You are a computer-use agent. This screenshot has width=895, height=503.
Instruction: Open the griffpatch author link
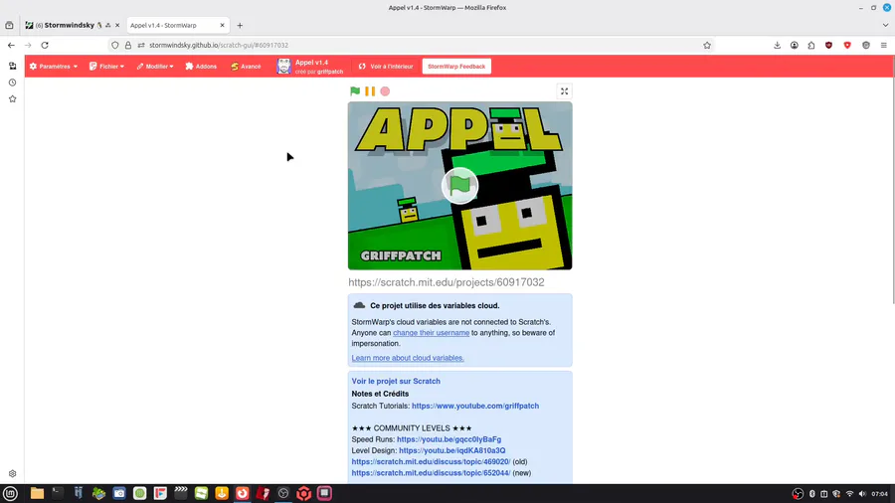(330, 72)
